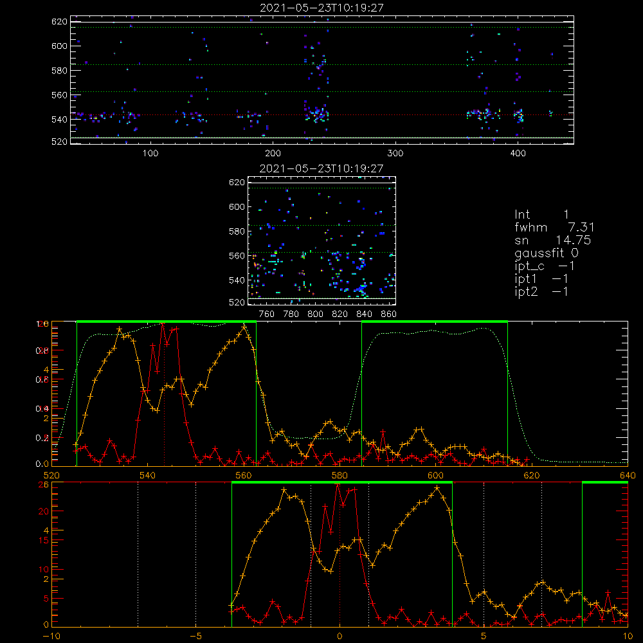
Task: Click x-axis label 580 on third plot
Action: [340, 475]
